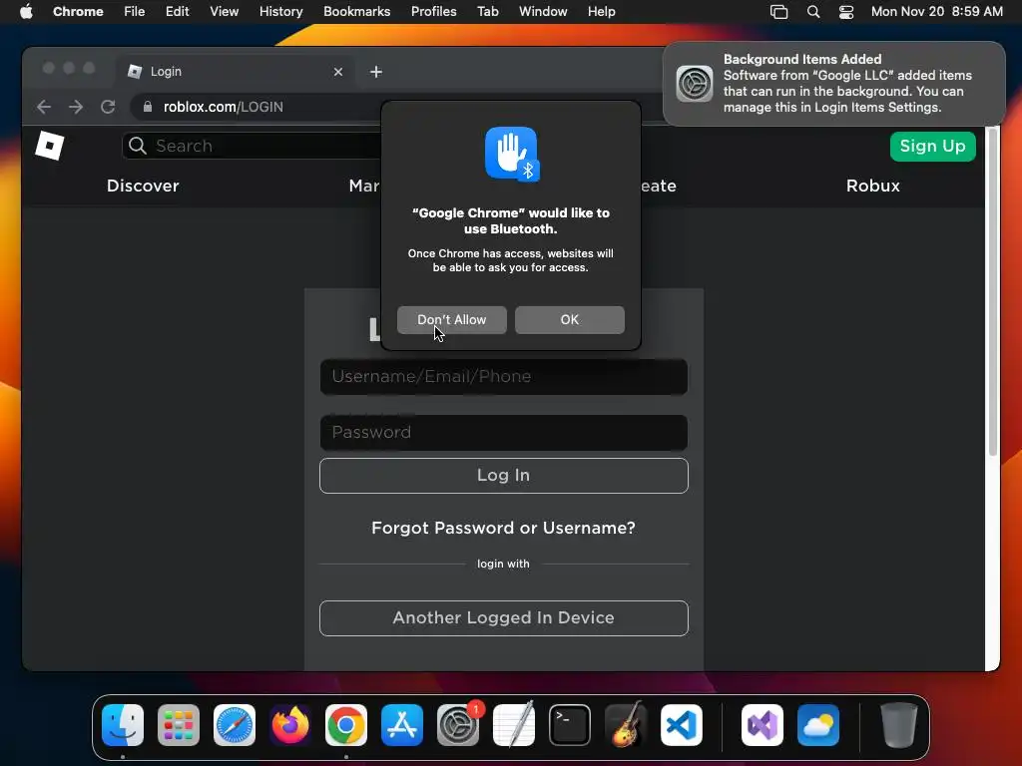The height and width of the screenshot is (766, 1022).
Task: Launch Firefox from the Dock
Action: [x=290, y=725]
